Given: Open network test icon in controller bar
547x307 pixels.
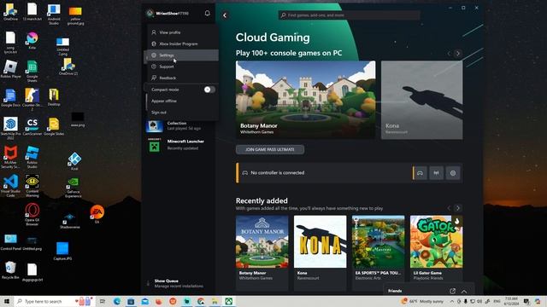Looking at the screenshot, I should pos(437,173).
